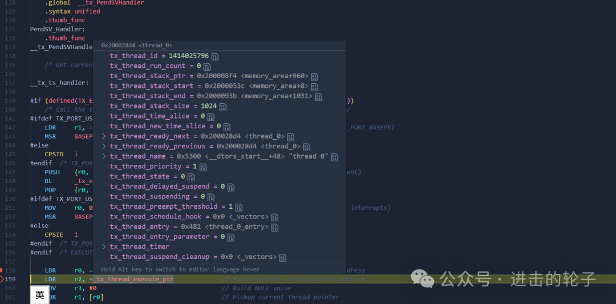This screenshot has height=304, width=616.
Task: Click binary icon after tx_thread_stack_size value
Action: [x=223, y=107]
